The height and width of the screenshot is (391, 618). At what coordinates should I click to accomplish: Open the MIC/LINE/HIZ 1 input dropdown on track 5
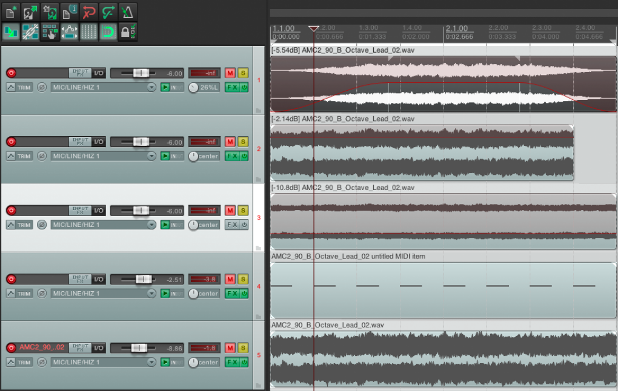coord(103,362)
